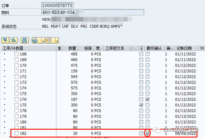Tick the selection checkbox for counter 170

(17, 65)
